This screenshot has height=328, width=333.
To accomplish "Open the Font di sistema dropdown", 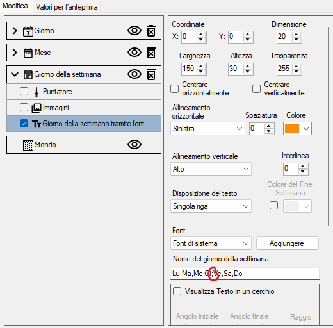I will 211,243.
